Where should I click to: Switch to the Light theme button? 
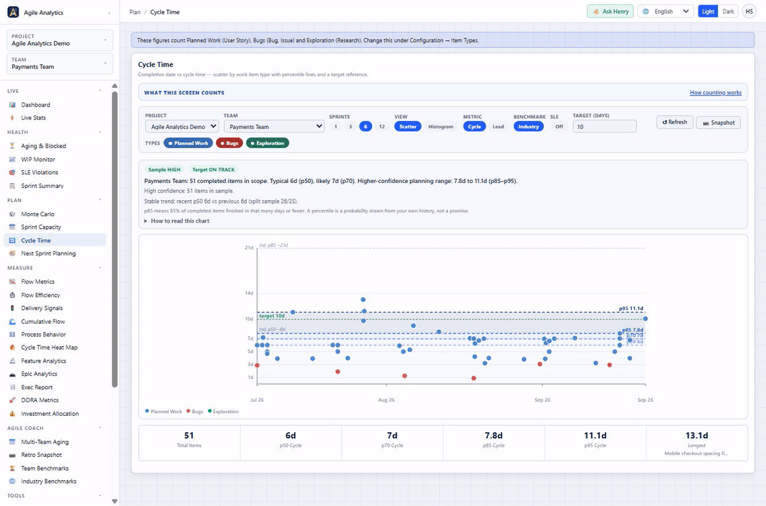click(x=708, y=11)
